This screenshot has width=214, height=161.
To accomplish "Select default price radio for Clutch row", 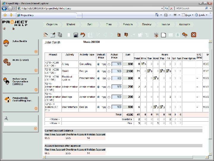I will pyautogui.click(x=98, y=71).
